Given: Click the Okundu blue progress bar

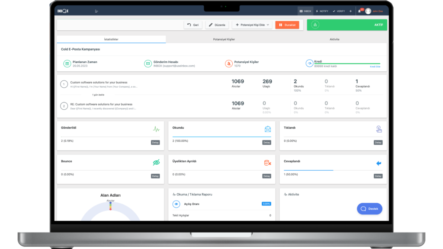Looking at the screenshot, I should [x=221, y=137].
